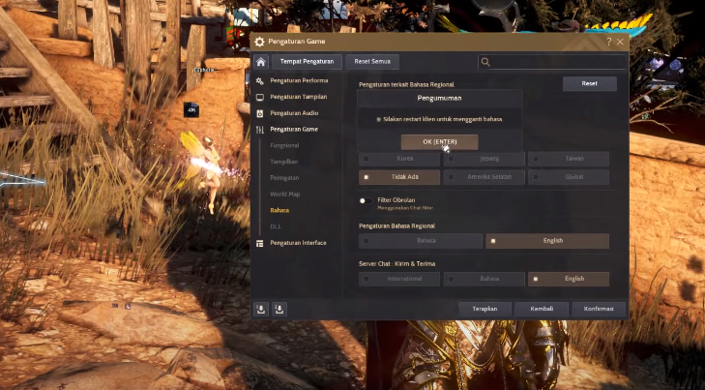Select the Bahasa submenu
Screen dimensions: 705x390
click(279, 210)
